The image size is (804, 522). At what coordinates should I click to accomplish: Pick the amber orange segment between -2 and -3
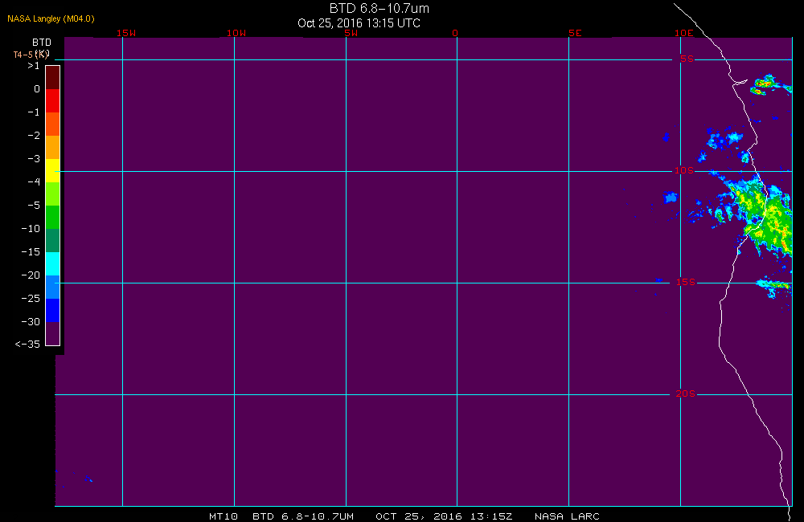(x=53, y=148)
